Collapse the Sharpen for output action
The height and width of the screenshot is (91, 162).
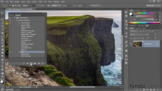pos(17,20)
